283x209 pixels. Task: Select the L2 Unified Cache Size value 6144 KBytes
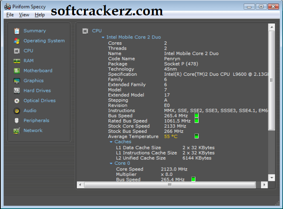tap(197, 158)
